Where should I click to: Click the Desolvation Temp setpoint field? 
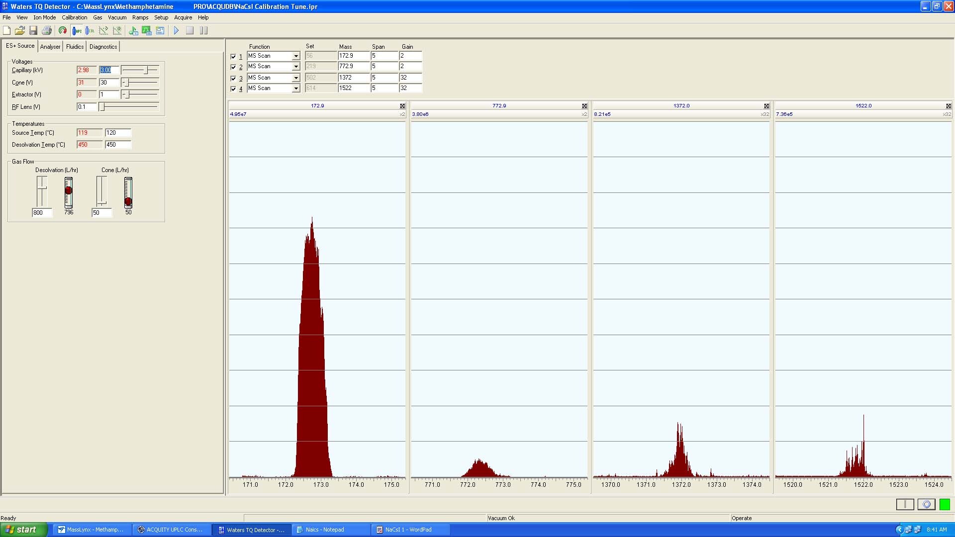[x=118, y=145]
